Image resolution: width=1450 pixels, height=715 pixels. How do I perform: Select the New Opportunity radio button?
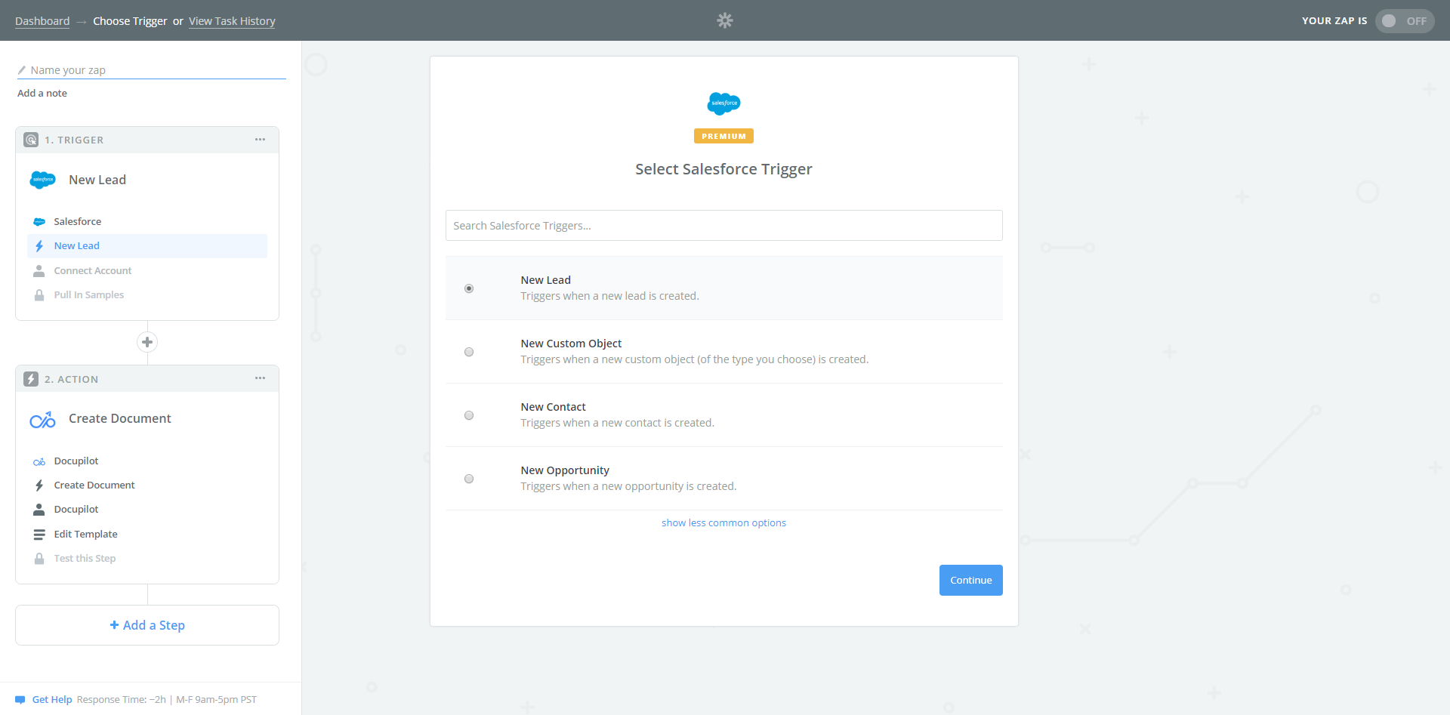(469, 479)
